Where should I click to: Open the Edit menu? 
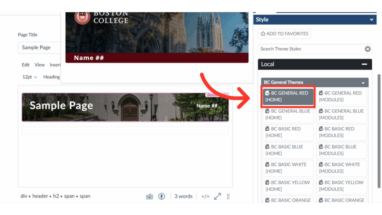coord(26,65)
